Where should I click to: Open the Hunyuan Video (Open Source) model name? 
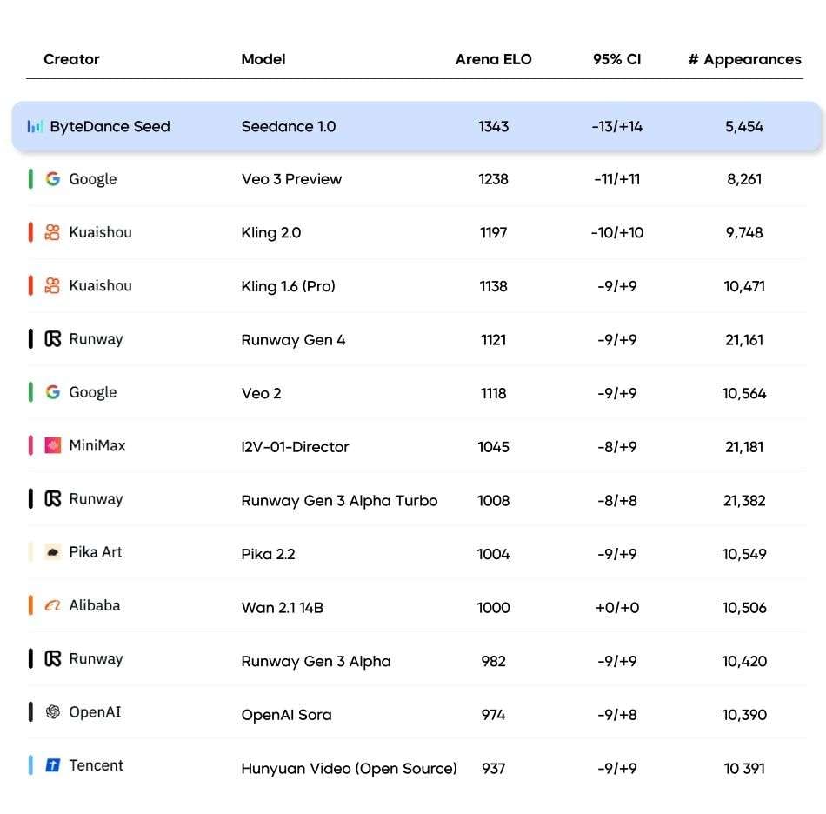[x=350, y=768]
